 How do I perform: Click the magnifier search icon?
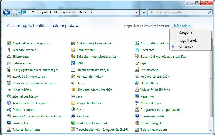[x=209, y=12]
